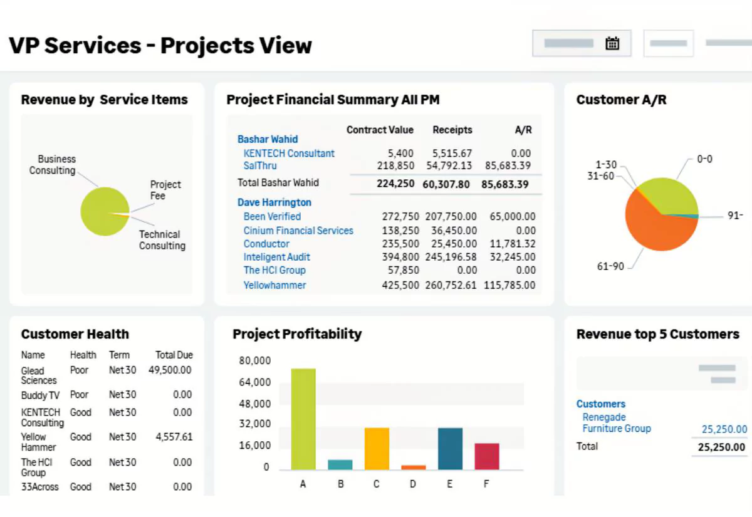Click Yellow Hammer in Customer Health
The width and height of the screenshot is (752, 517).
(x=39, y=442)
